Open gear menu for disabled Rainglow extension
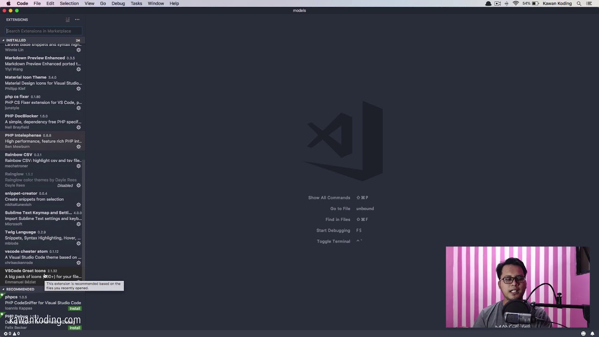 point(79,185)
